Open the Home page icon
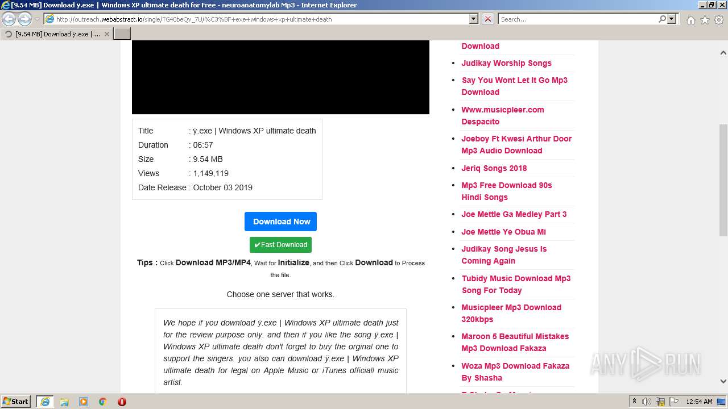The height and width of the screenshot is (409, 728). click(690, 20)
